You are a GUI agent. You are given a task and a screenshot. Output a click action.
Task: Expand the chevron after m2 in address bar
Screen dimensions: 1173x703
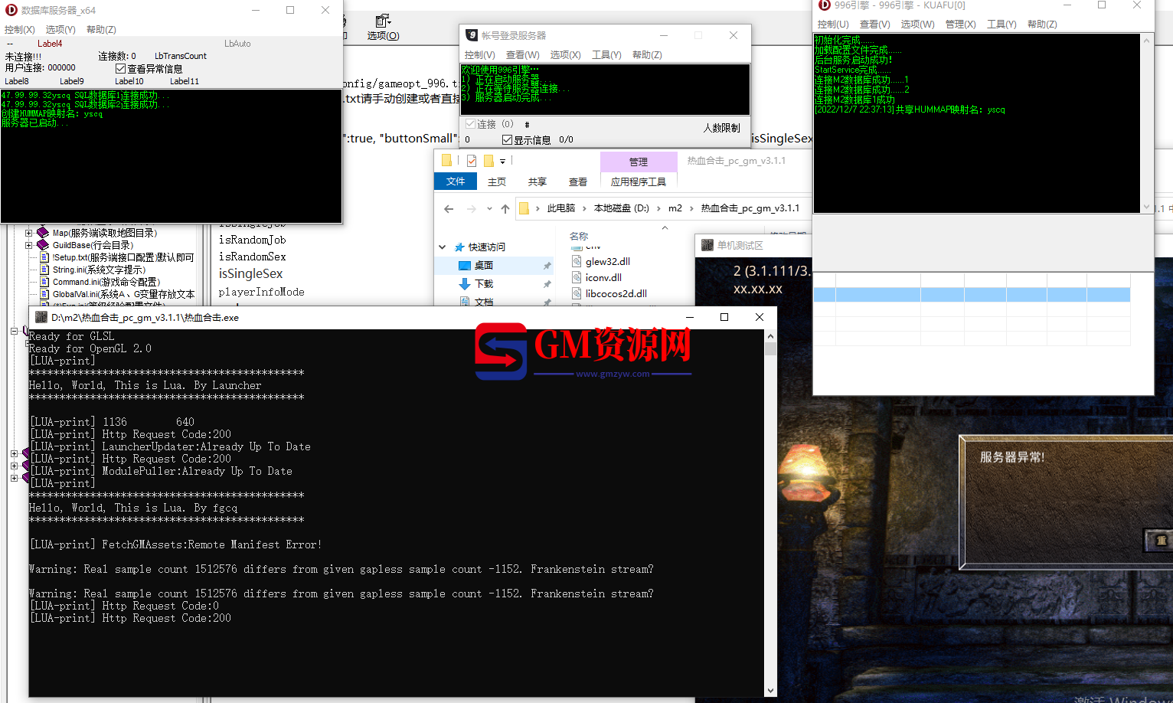click(x=691, y=208)
